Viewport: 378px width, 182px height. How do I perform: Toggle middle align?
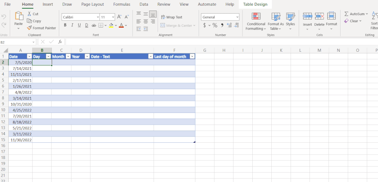tap(146, 14)
